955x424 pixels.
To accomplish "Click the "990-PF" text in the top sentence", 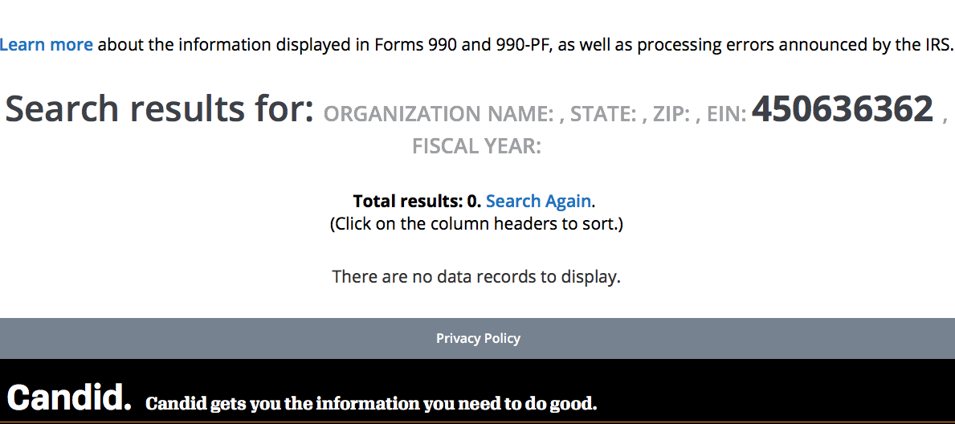I will point(523,45).
